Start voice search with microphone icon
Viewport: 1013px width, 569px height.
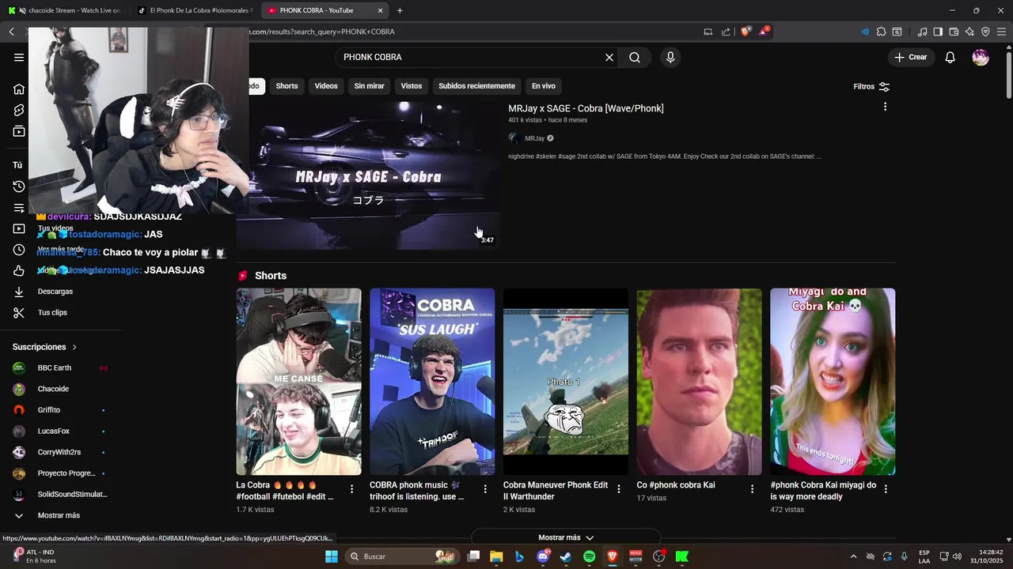click(x=670, y=57)
